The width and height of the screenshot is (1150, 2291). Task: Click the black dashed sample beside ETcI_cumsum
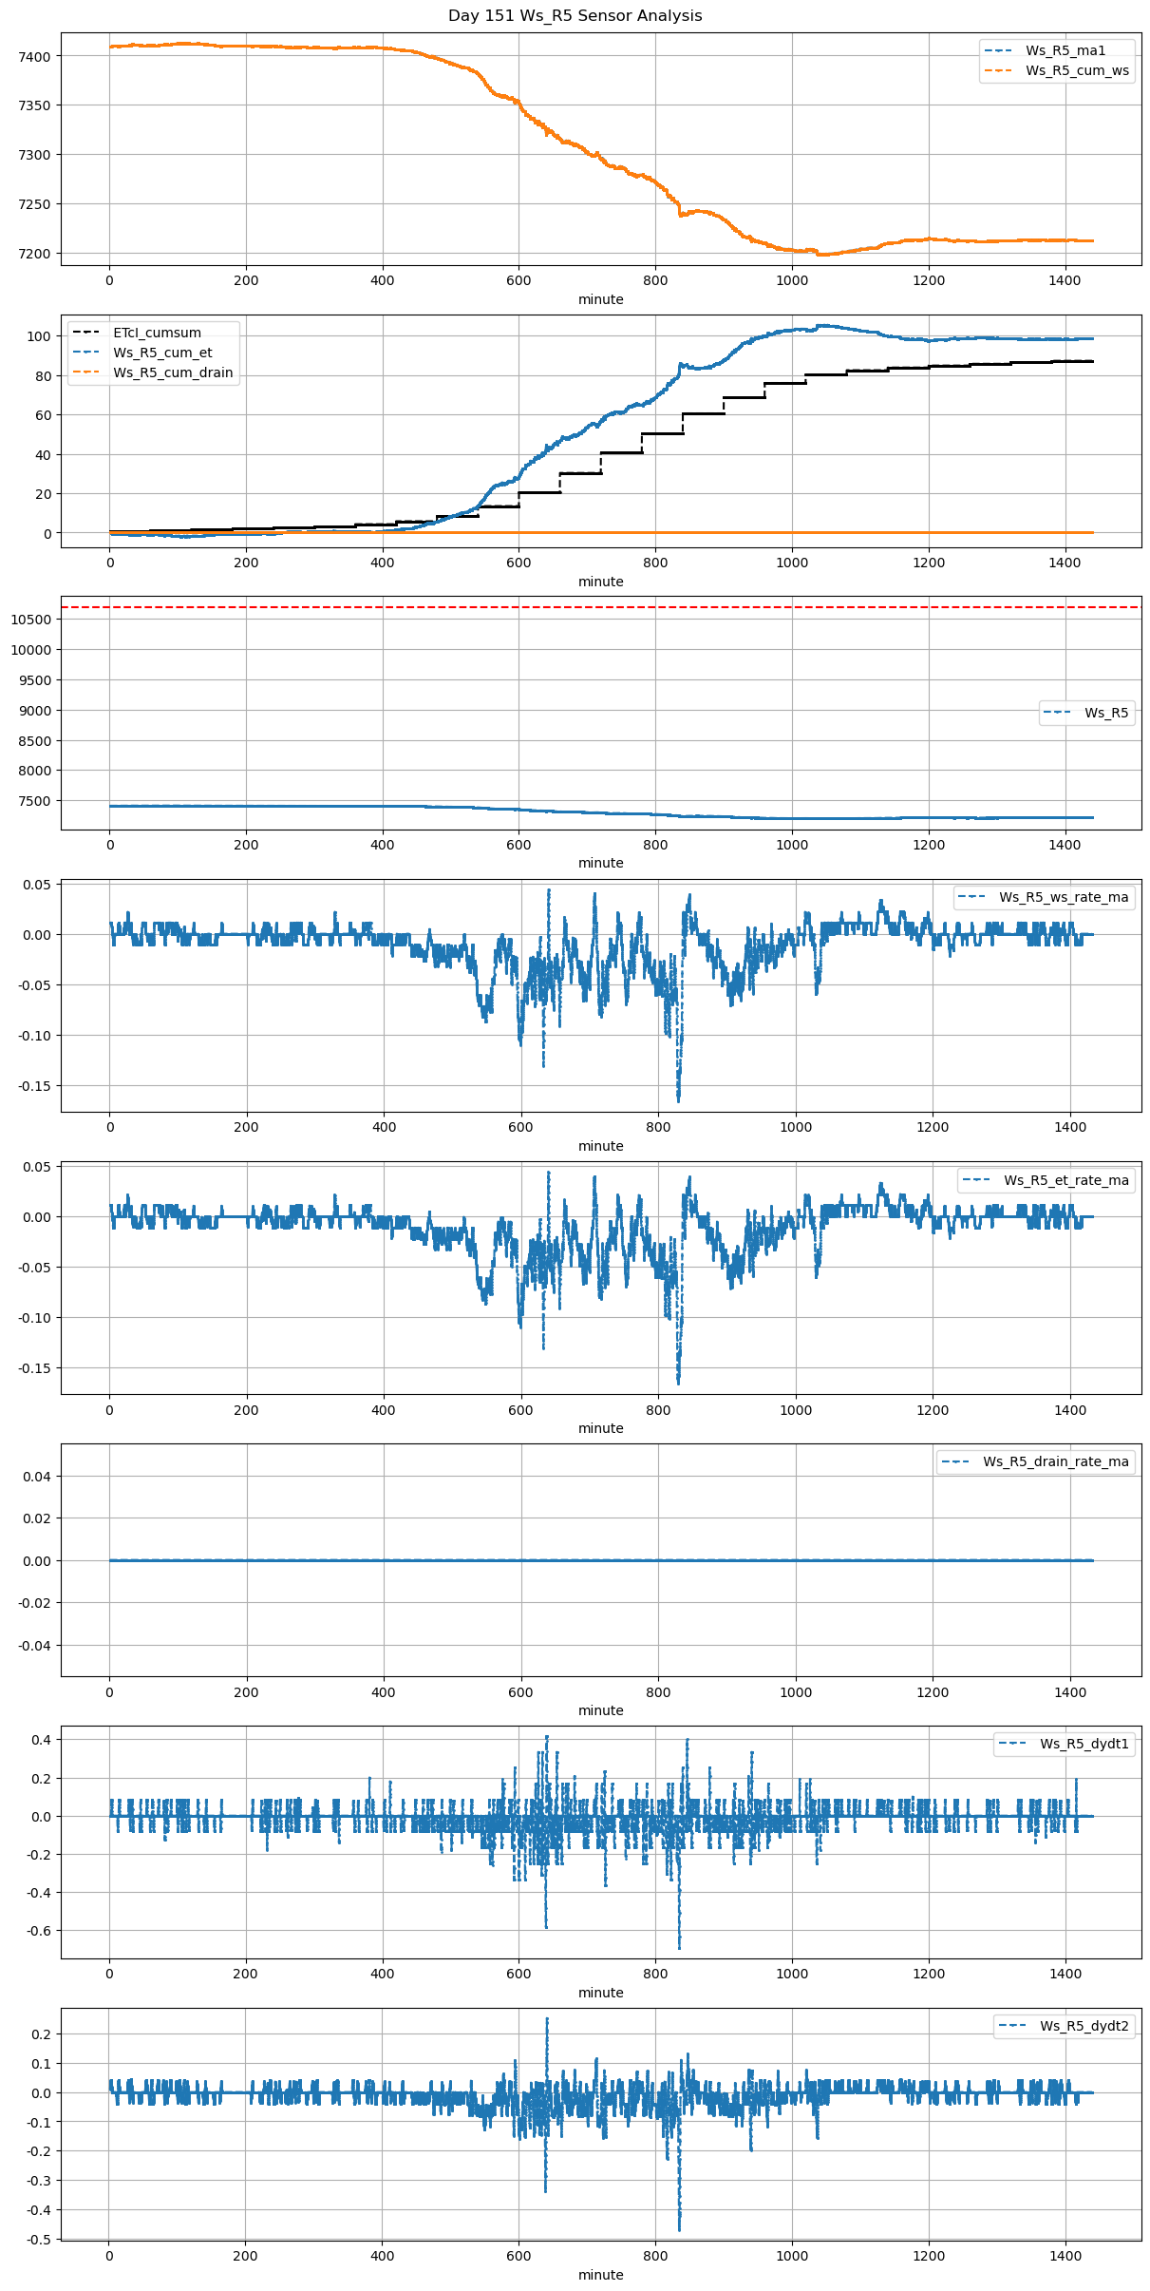pyautogui.click(x=85, y=333)
